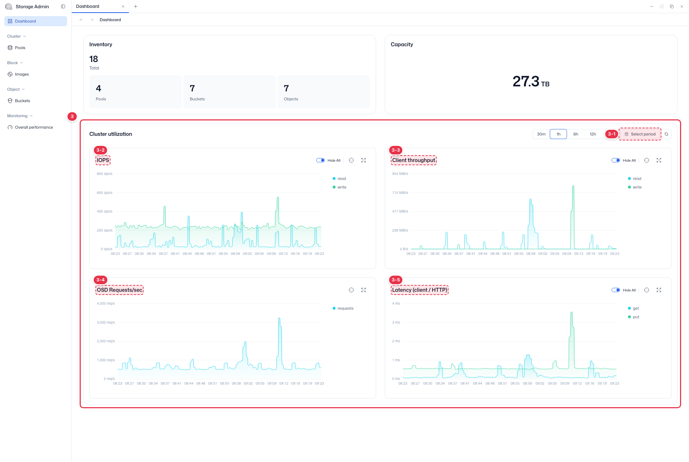Open OSD Requests/sec chart options menu
Screen dimensions: 689x462
click(x=351, y=290)
